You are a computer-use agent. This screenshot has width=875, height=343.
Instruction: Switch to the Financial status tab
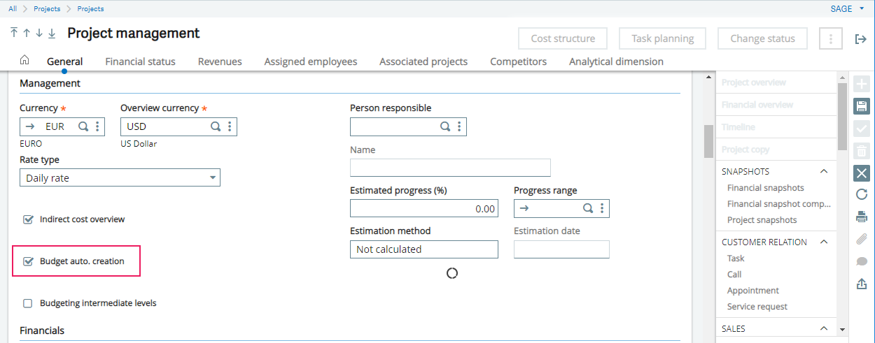click(x=140, y=61)
